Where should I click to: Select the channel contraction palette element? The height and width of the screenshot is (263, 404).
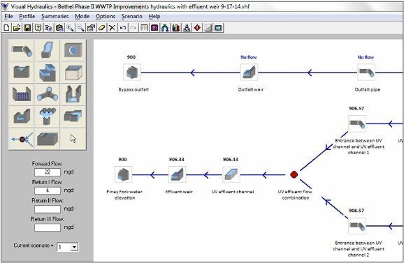(73, 117)
